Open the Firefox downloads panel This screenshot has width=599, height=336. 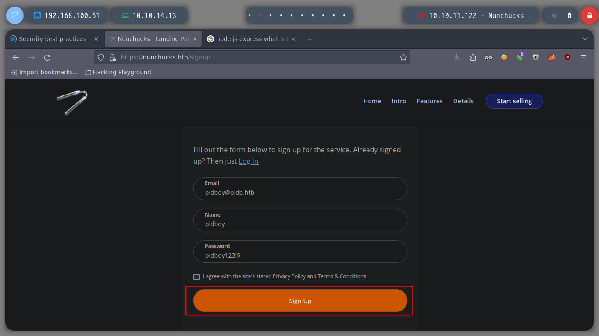coord(456,57)
